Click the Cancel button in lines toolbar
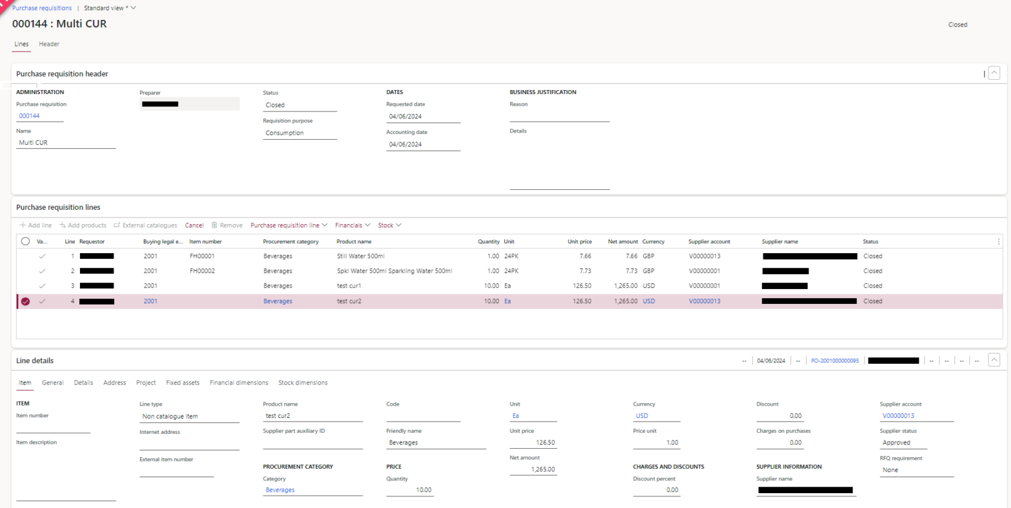 (194, 225)
